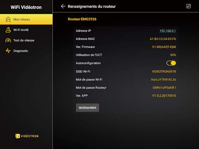
Task: Select the Mon réseau menu item
Action: pos(26,19)
